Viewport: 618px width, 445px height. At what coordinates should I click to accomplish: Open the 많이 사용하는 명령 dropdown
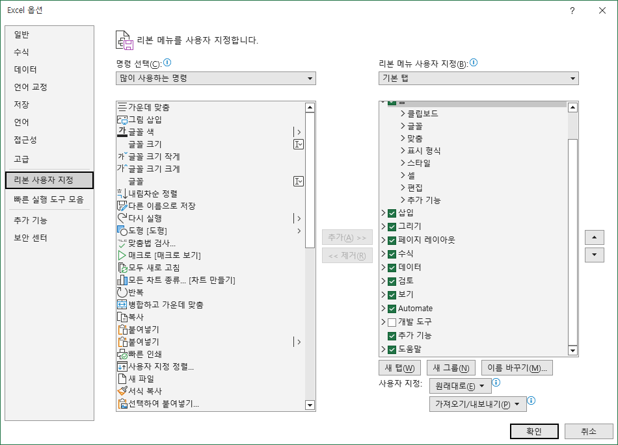pos(216,79)
